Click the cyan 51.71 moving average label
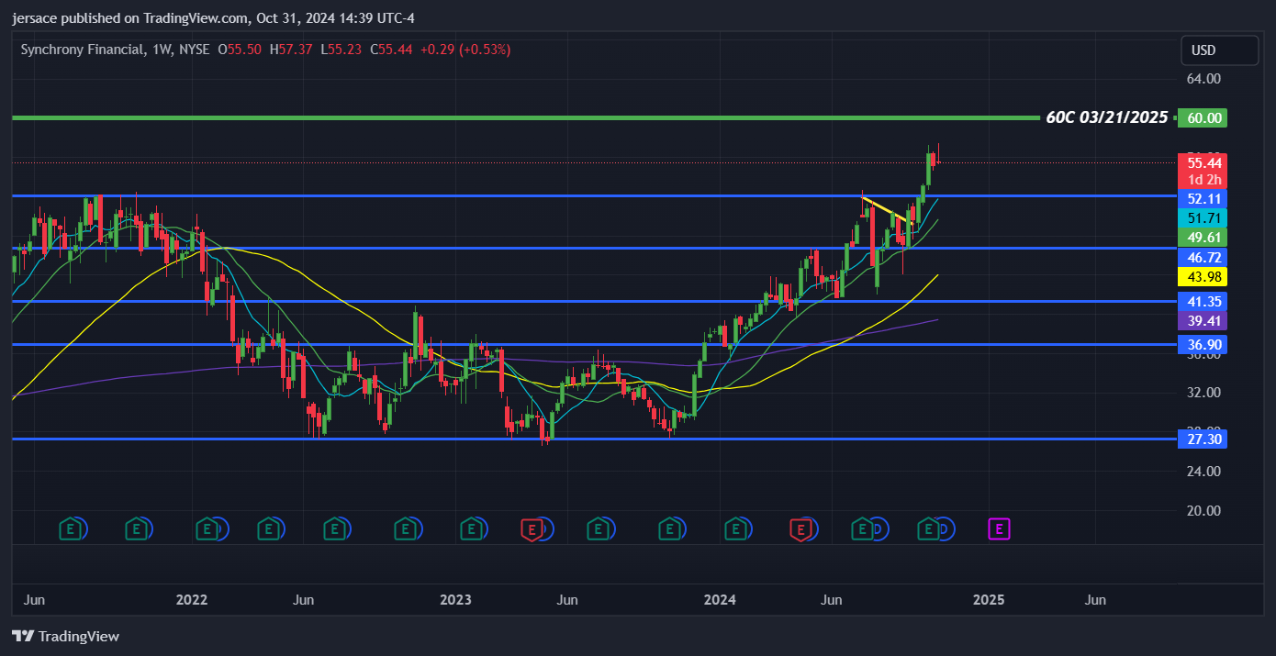 point(1204,217)
